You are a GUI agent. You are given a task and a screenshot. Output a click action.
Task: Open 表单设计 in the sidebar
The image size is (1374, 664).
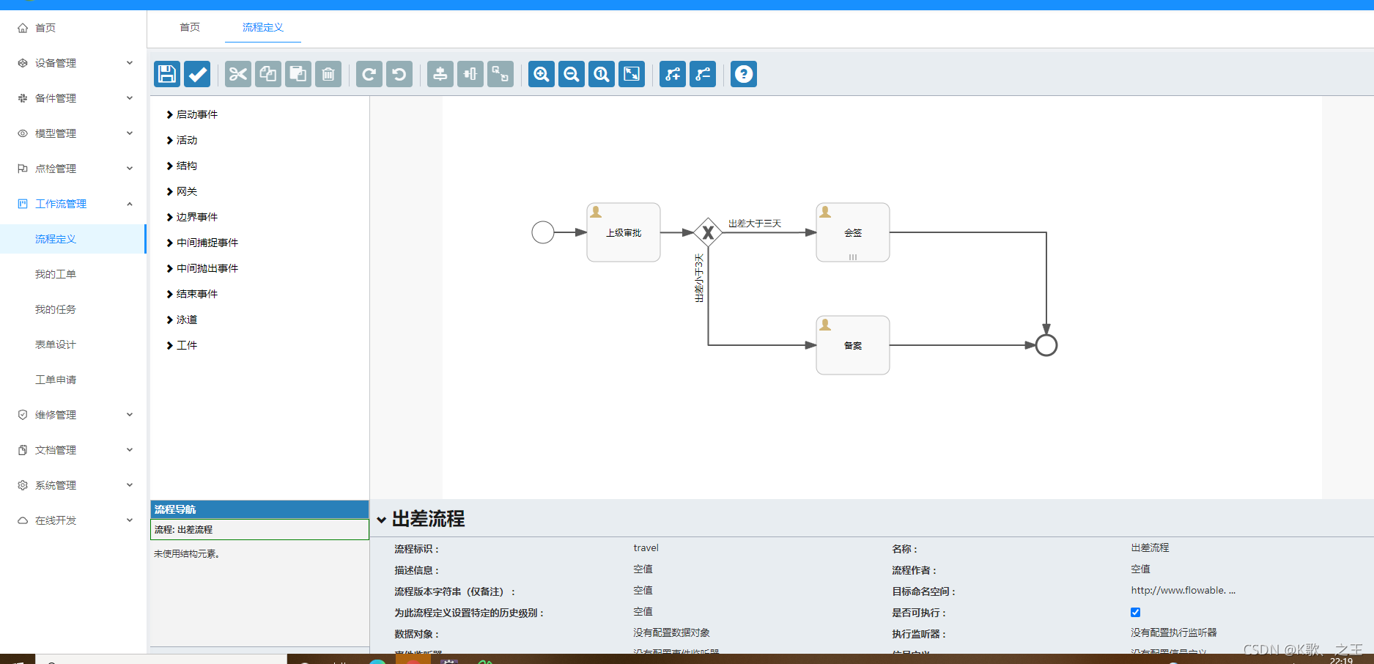click(x=73, y=344)
